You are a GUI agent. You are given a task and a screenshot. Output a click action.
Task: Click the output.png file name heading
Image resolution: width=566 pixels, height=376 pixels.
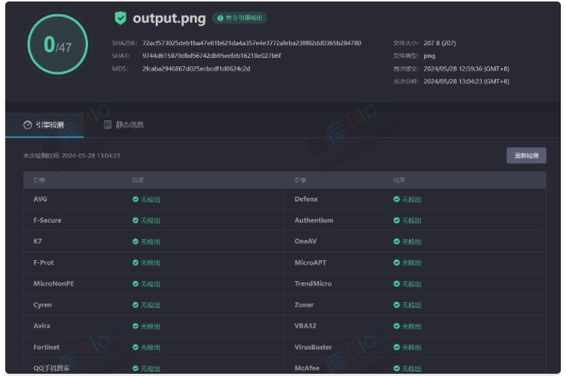[x=169, y=18]
